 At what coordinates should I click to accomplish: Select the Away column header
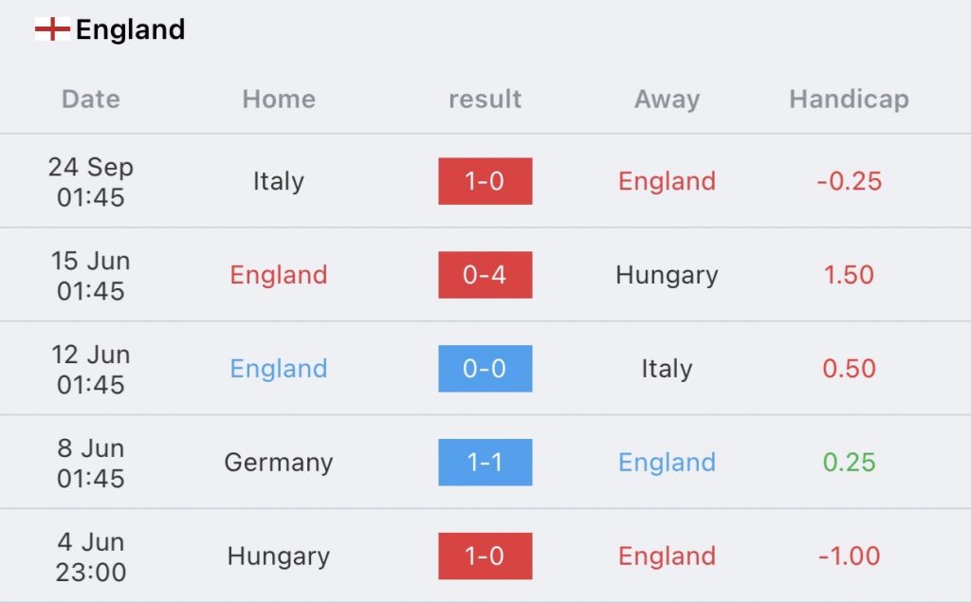[667, 99]
